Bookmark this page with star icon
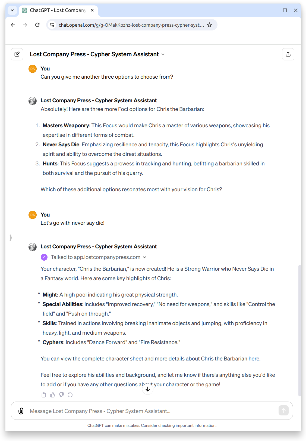This screenshot has width=306, height=441. click(209, 25)
